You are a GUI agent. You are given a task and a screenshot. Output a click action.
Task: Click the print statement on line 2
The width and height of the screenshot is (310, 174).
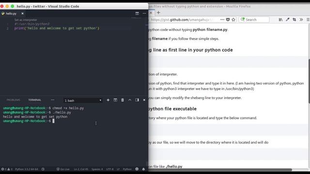(57, 28)
